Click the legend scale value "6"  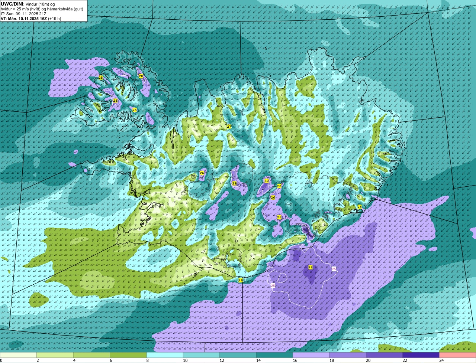pos(111,360)
